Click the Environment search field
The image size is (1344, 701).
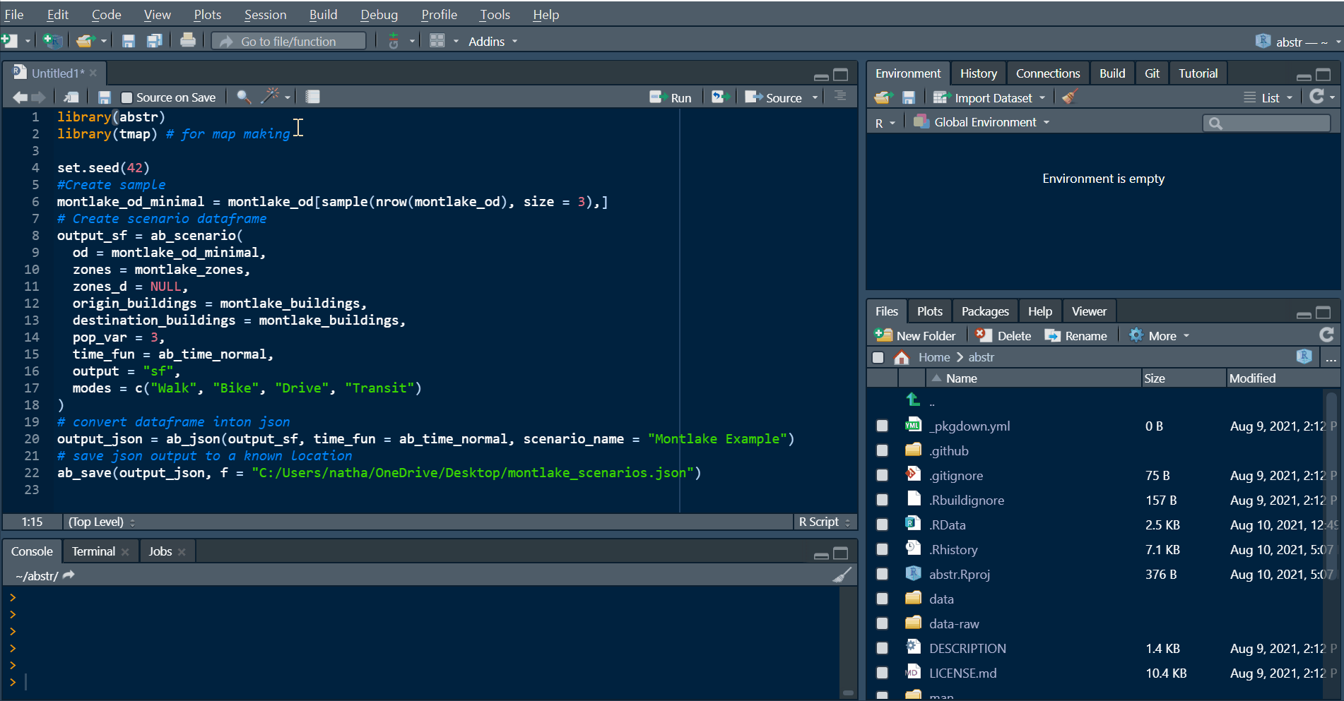[1266, 123]
